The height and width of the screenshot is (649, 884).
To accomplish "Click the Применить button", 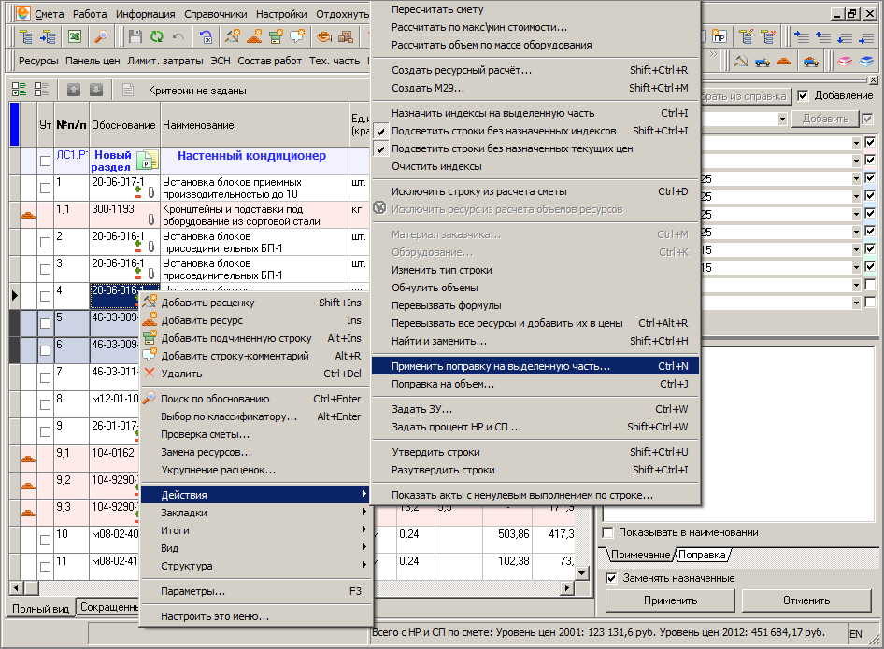I will pos(670,600).
